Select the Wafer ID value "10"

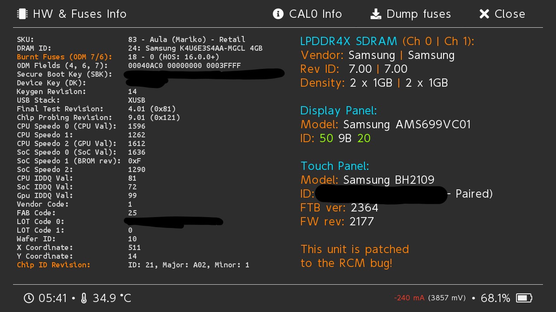tap(132, 239)
